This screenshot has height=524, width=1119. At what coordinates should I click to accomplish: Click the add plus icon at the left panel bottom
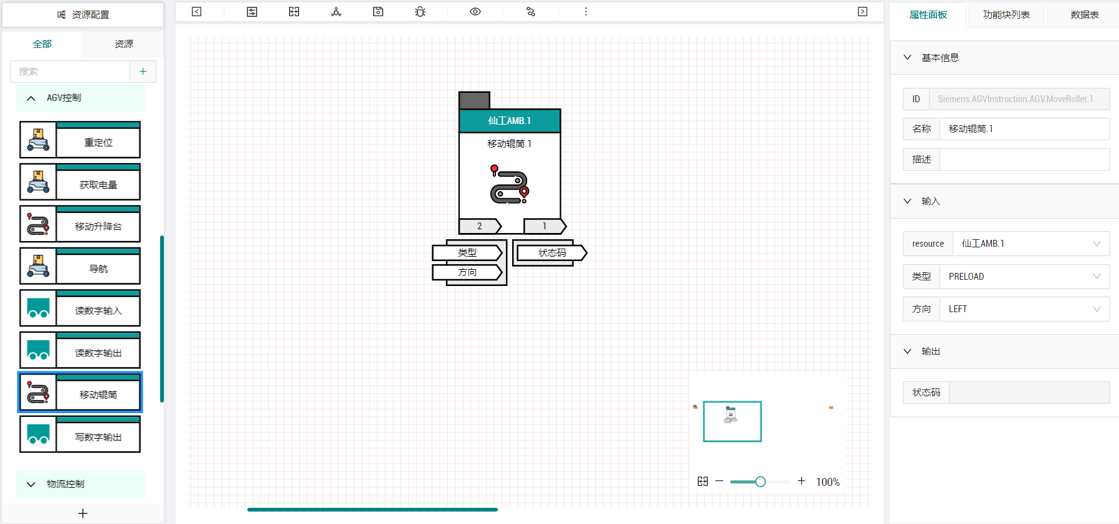pyautogui.click(x=83, y=513)
